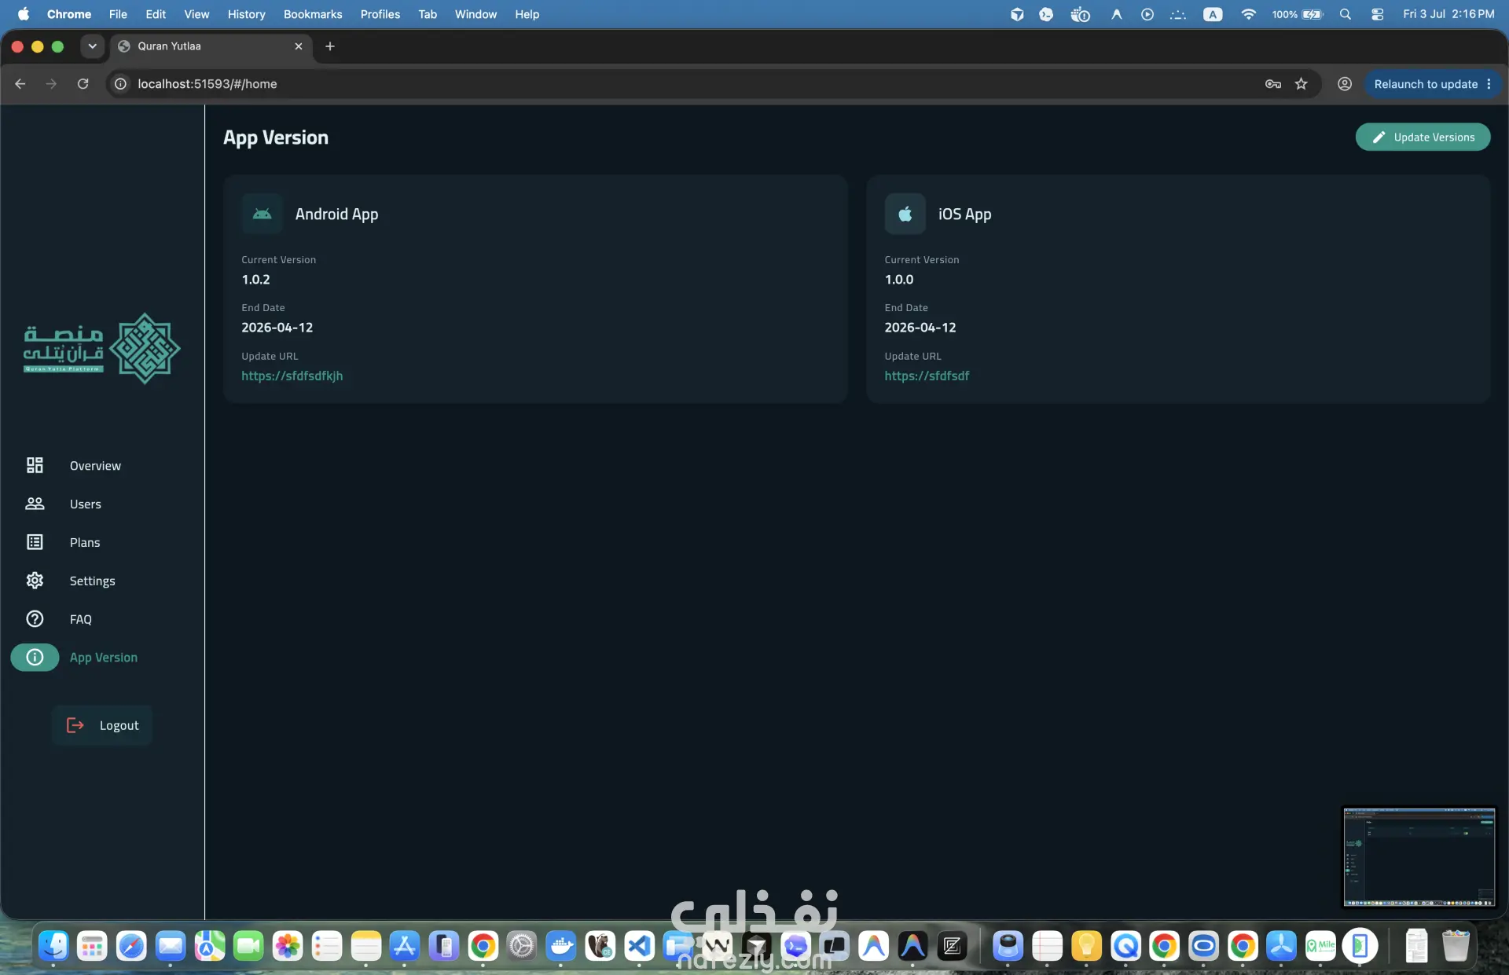Click the browser forward arrow

click(51, 84)
